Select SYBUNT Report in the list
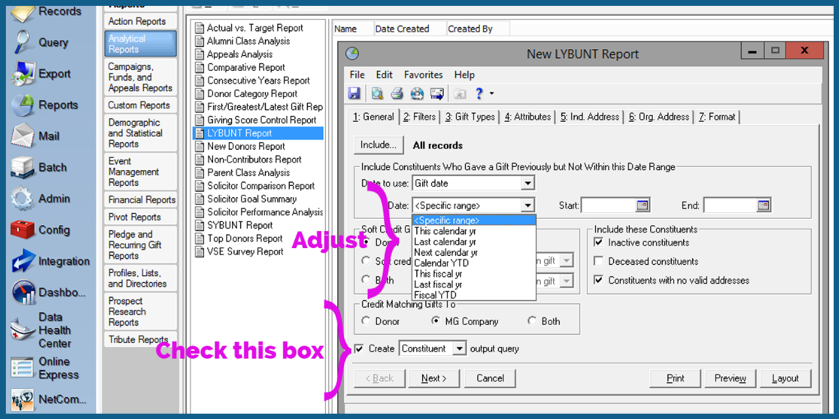 (240, 225)
